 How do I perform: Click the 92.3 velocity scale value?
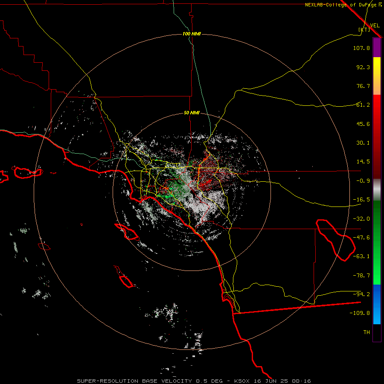[363, 67]
